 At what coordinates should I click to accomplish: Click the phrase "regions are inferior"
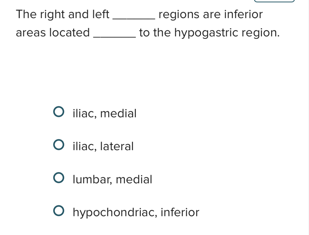210,14
